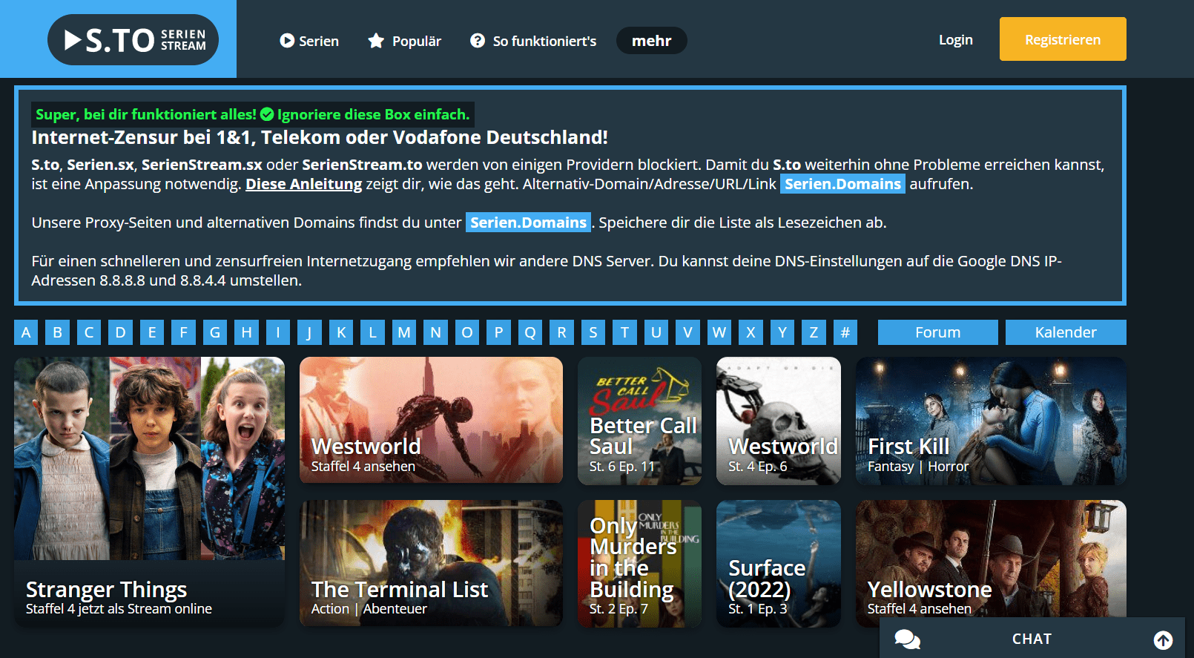Filter series by letter B

click(57, 332)
